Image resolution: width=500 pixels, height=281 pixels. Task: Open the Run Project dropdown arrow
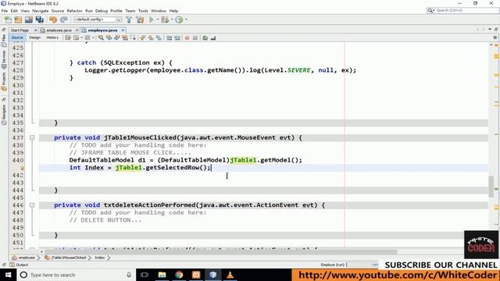tap(157, 20)
